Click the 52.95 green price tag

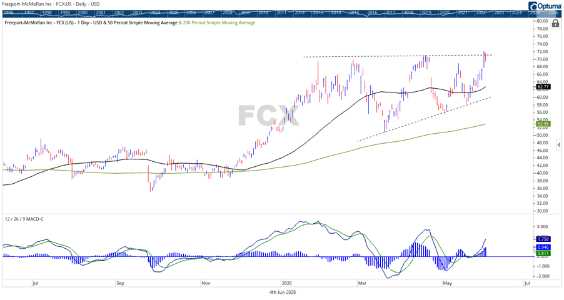[543, 124]
